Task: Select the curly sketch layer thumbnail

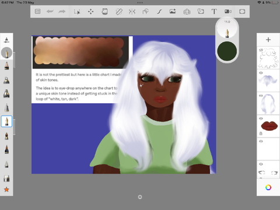Action: pos(268,58)
